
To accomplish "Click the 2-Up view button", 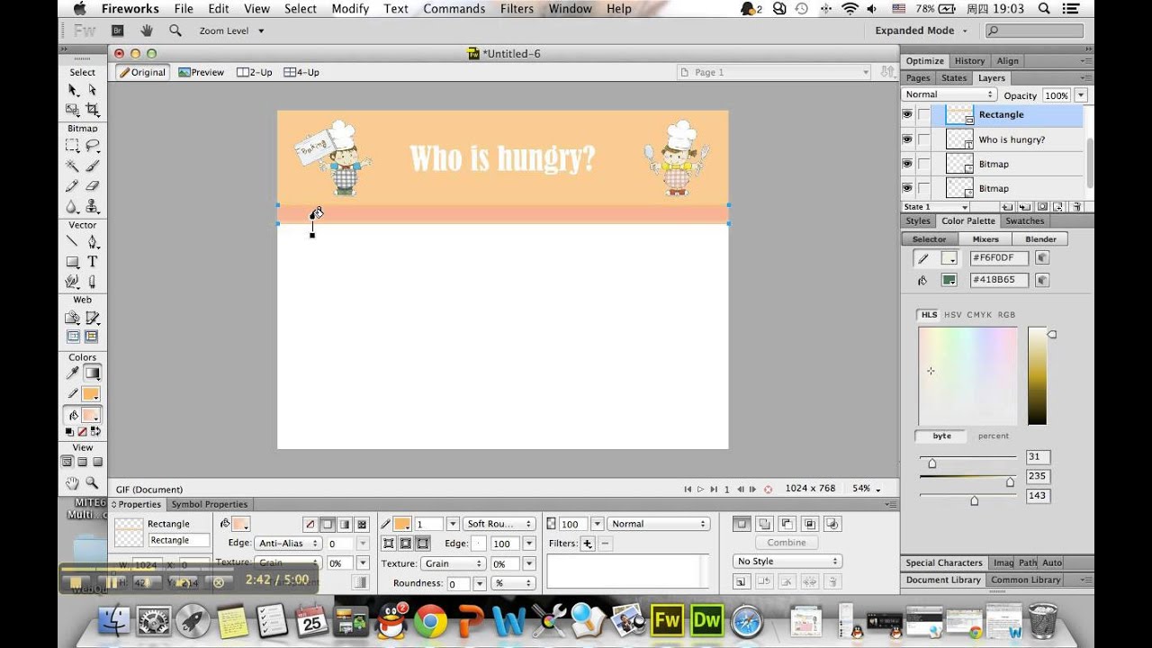I will 254,72.
